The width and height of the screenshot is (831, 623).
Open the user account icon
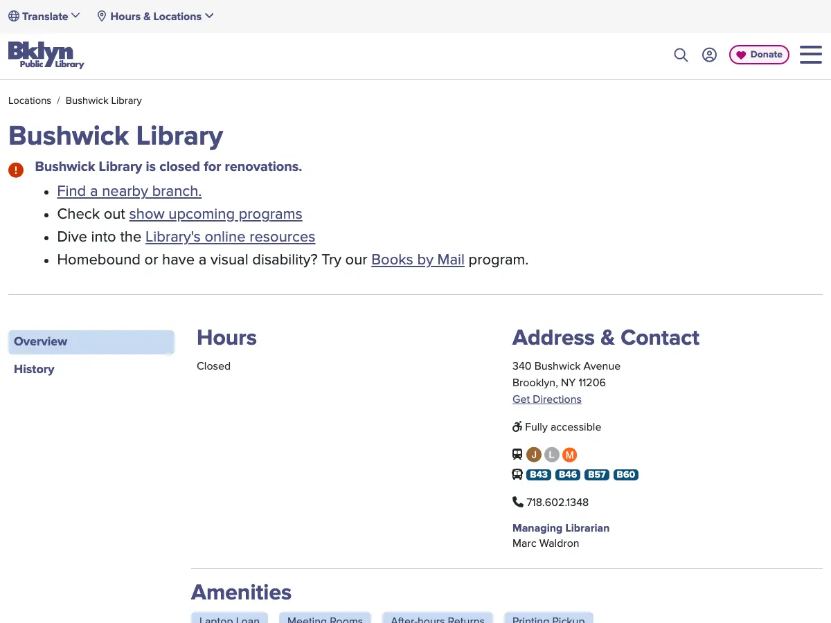coord(709,55)
